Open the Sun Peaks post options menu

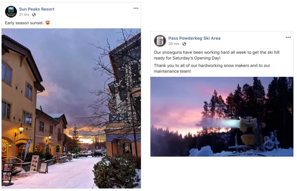(136, 8)
